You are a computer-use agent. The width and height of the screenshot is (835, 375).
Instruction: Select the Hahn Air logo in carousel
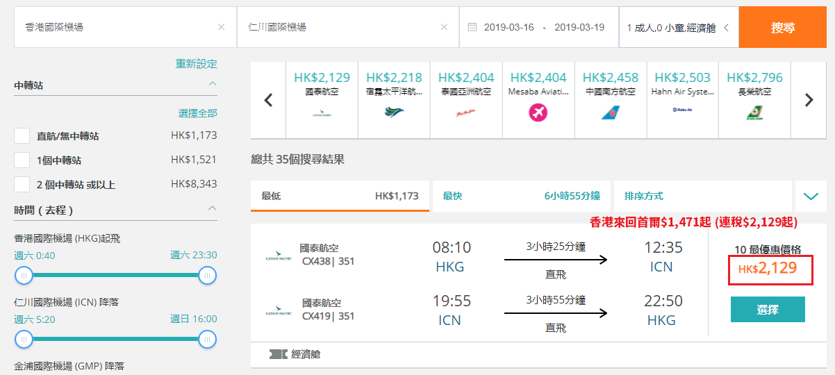(683, 110)
